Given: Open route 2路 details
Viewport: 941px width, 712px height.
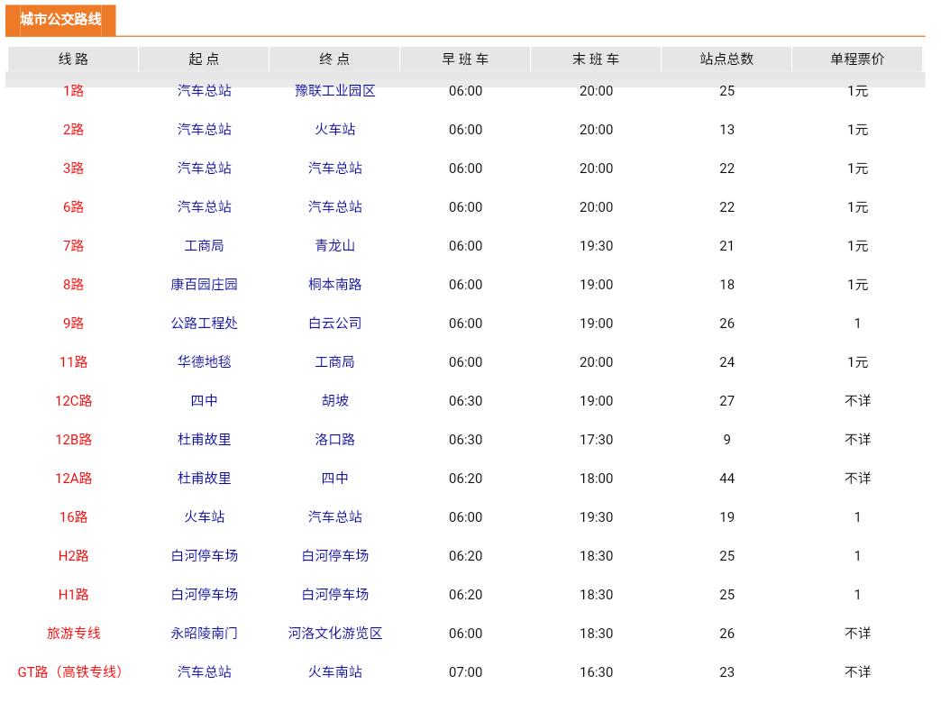Looking at the screenshot, I should coord(72,130).
